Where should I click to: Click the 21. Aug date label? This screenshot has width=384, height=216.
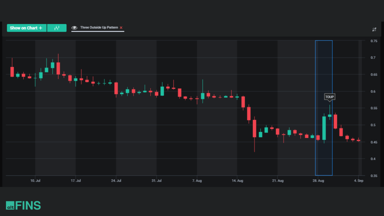[x=278, y=180]
